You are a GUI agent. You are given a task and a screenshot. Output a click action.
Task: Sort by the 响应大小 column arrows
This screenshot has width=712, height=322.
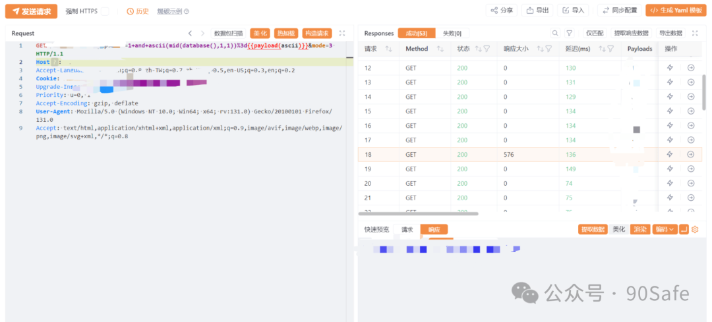540,49
